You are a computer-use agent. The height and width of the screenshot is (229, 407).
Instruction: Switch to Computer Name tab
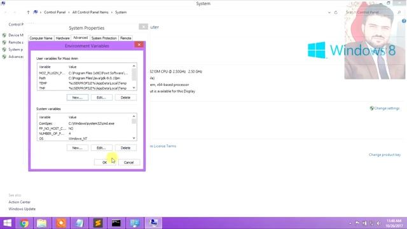click(41, 38)
